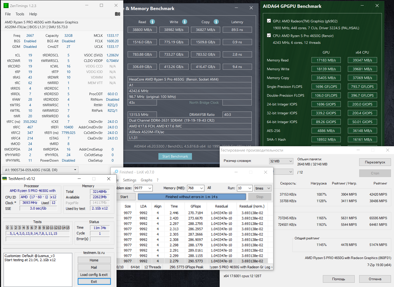
Task: Click the TestMem5 customize log text area
Action: pyautogui.click(x=38, y=270)
